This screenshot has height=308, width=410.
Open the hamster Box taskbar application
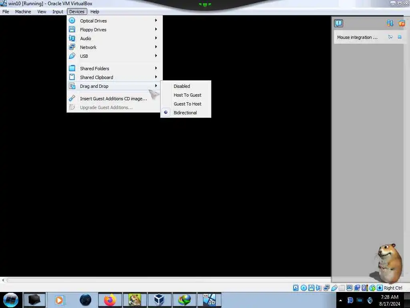pos(135,300)
